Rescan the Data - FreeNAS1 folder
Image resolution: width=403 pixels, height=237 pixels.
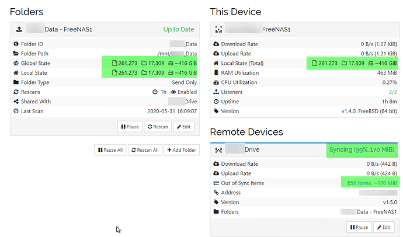[x=158, y=127]
